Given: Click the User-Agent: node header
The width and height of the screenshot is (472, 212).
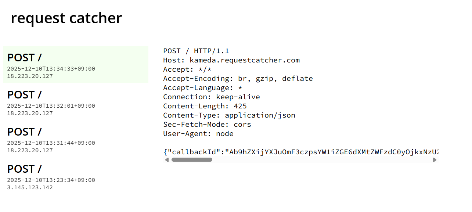Looking at the screenshot, I should [198, 134].
